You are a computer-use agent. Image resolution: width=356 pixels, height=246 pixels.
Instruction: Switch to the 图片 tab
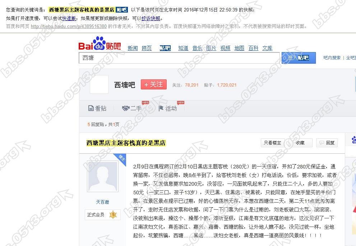coord(211,48)
